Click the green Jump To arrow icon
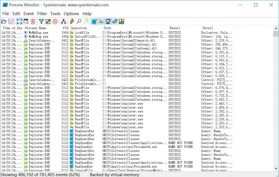Screen dimensions: 279x177 click(x=86, y=21)
